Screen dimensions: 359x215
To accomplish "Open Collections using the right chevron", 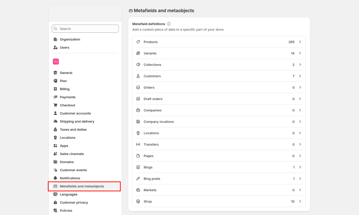I will pos(300,65).
